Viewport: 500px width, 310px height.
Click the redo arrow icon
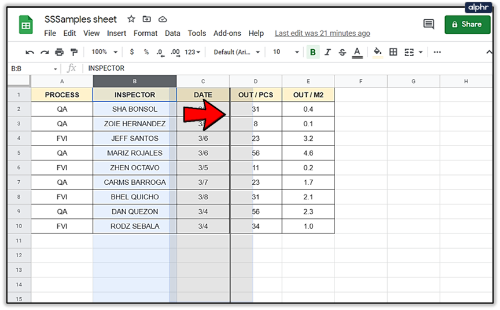(45, 52)
